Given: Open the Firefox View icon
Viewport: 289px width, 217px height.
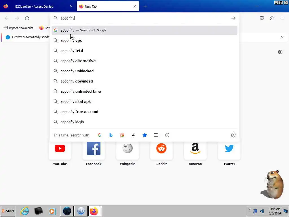Looking at the screenshot, I should pos(6,6).
